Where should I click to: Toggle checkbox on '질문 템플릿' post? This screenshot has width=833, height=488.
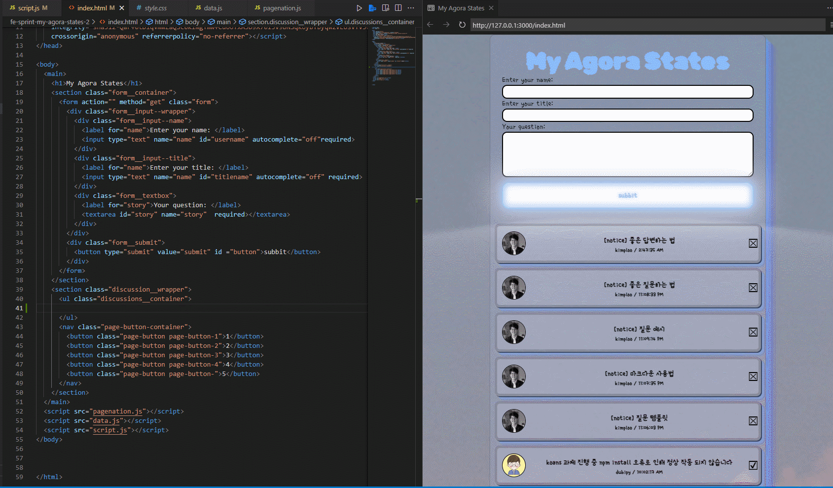[753, 421]
